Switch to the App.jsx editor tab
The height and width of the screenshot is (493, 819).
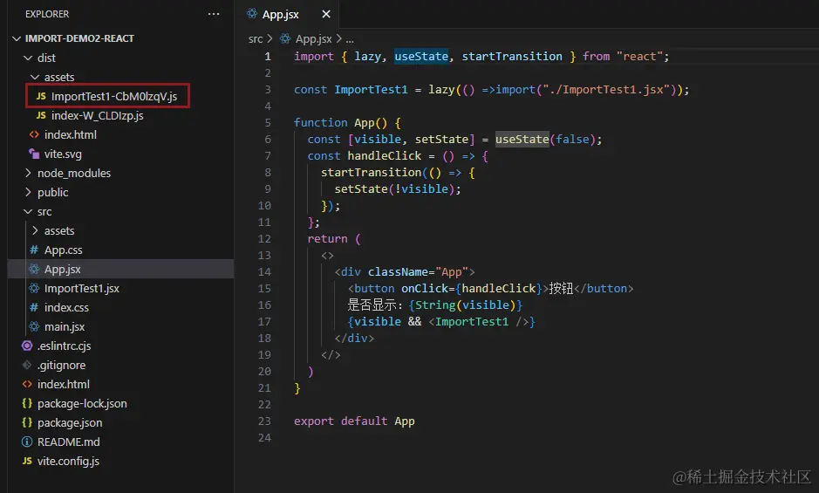(289, 14)
